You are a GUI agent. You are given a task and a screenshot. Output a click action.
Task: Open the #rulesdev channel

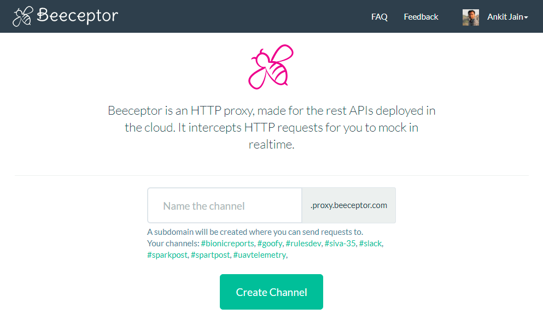point(303,244)
